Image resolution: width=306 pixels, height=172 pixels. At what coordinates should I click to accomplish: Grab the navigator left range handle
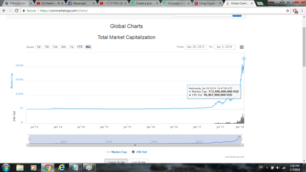[29, 139]
